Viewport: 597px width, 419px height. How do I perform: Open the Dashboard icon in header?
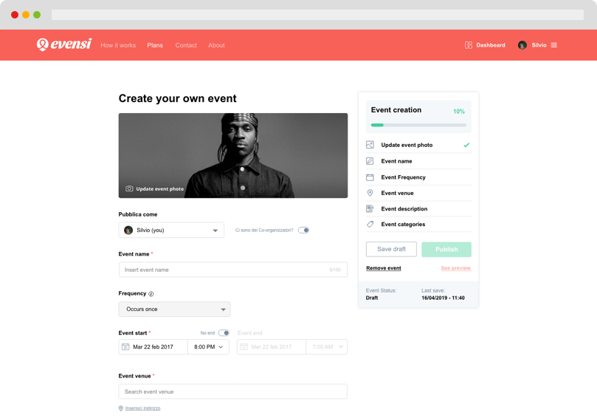tap(469, 45)
